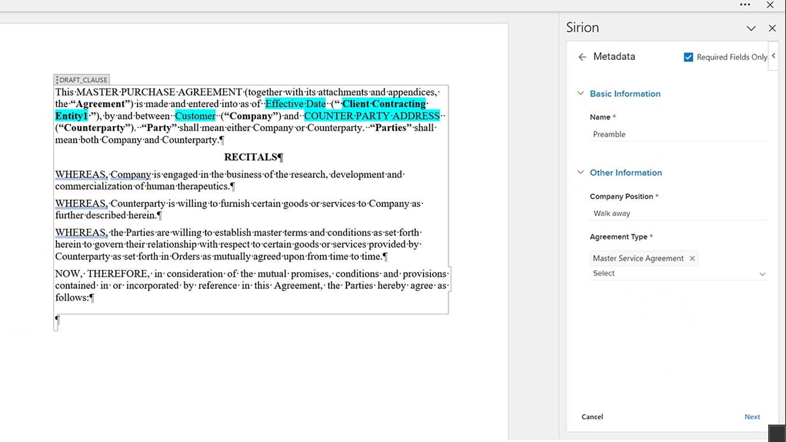This screenshot has width=786, height=442.
Task: Click the highlighted Customer placeholder
Action: click(195, 116)
